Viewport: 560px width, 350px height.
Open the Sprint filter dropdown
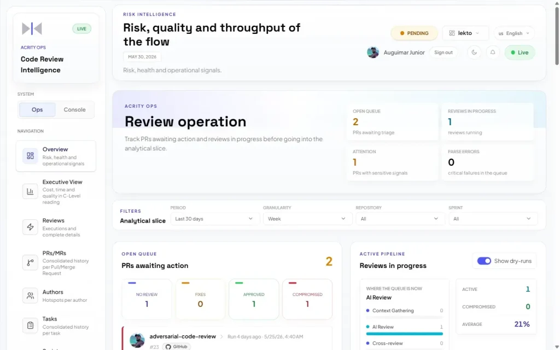click(493, 219)
